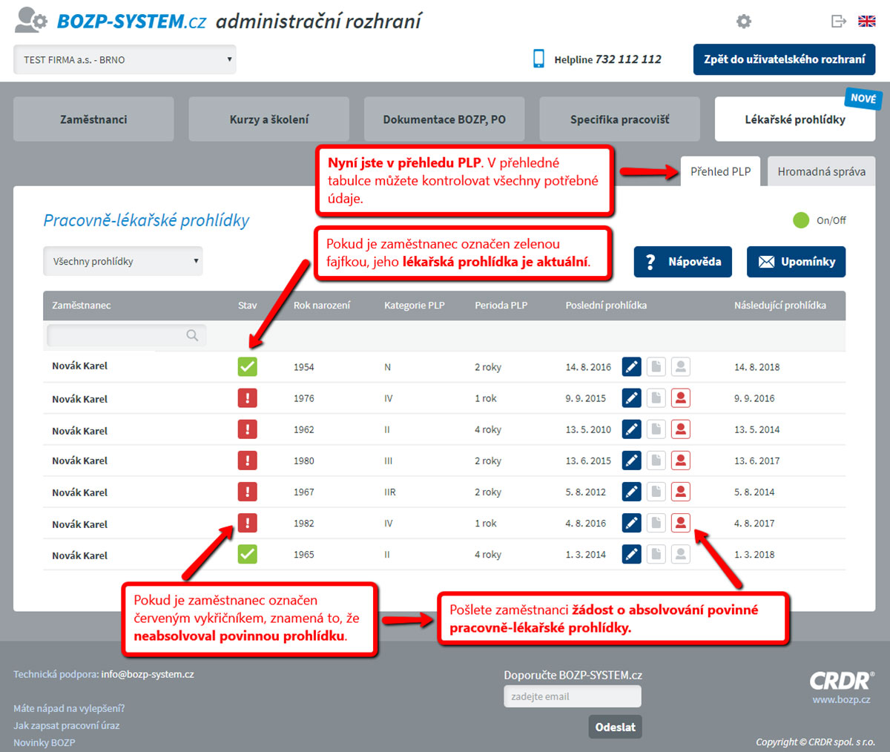Expand the Všechny prohlídky filter dropdown
The height and width of the screenshot is (752, 890).
coord(123,261)
